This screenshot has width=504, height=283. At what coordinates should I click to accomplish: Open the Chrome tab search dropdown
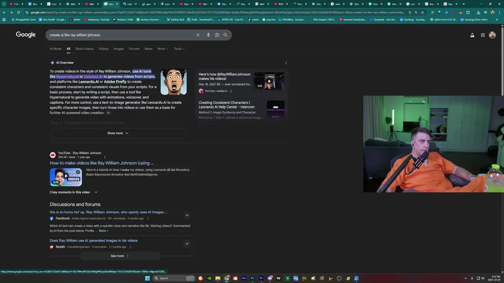4,4
